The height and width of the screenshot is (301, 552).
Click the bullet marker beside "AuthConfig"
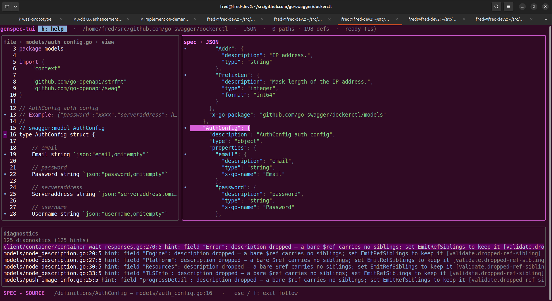185,128
